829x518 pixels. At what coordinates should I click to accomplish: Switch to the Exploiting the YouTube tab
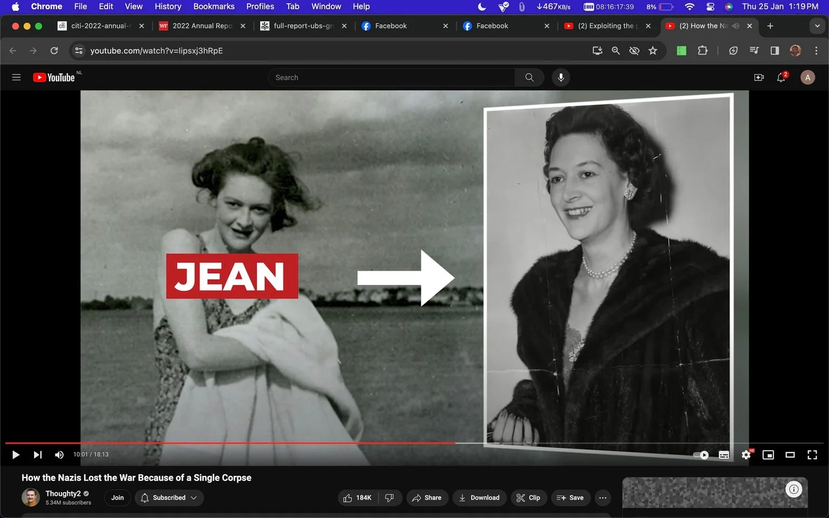point(608,26)
